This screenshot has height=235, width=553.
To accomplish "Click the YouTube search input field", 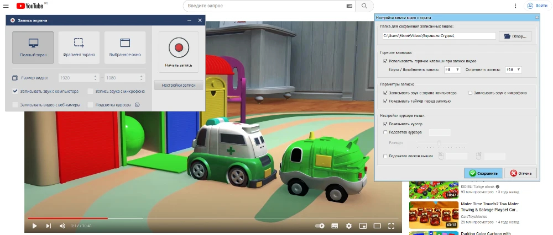I will point(265,6).
